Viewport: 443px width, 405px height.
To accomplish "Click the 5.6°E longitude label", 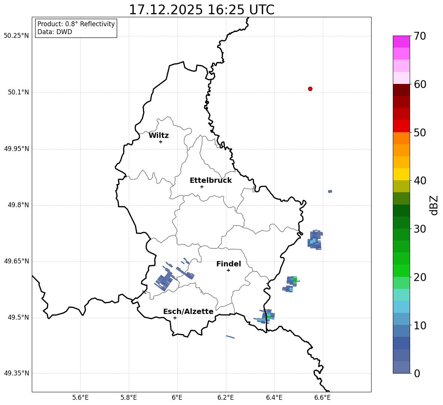I will click(80, 398).
